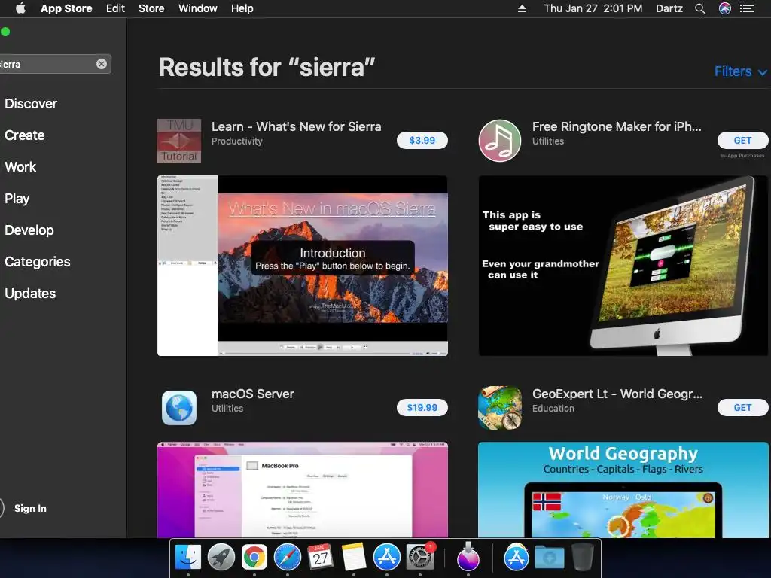Image resolution: width=771 pixels, height=578 pixels.
Task: Go to the Categories section
Action: (38, 262)
